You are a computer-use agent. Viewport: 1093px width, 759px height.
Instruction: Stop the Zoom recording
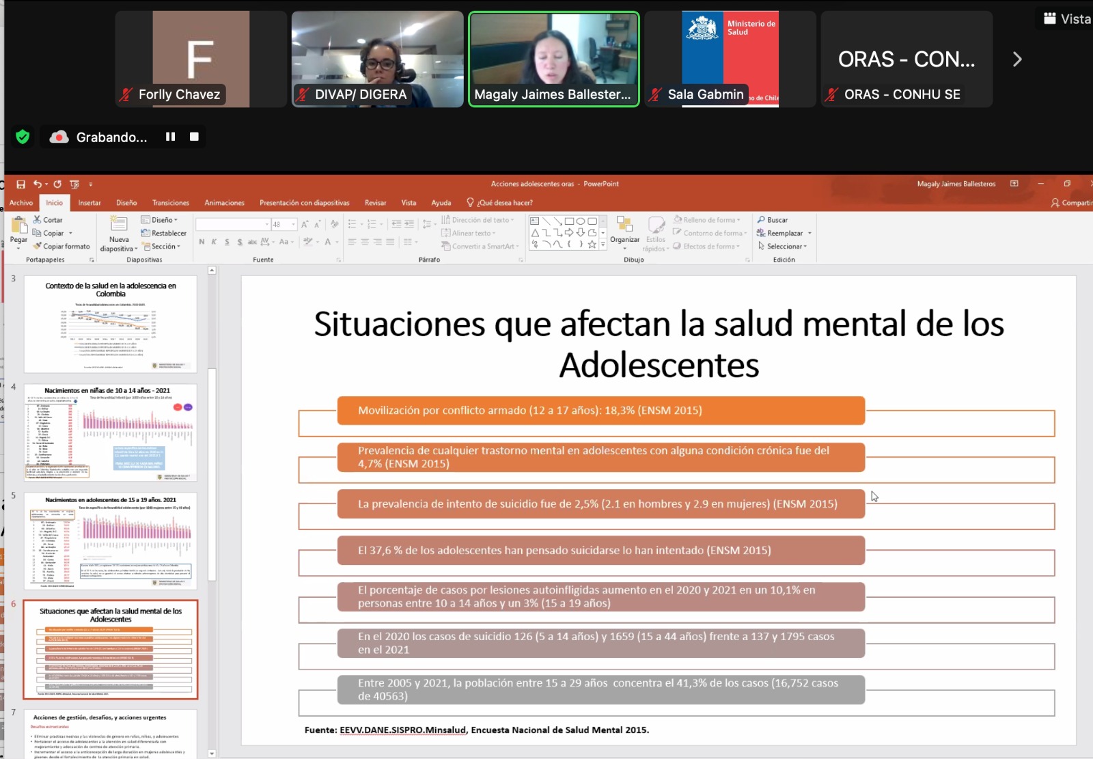tap(194, 137)
